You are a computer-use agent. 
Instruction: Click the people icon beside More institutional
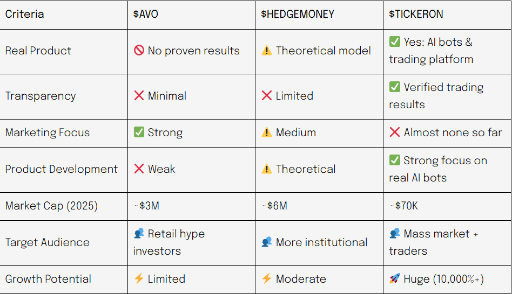point(267,242)
